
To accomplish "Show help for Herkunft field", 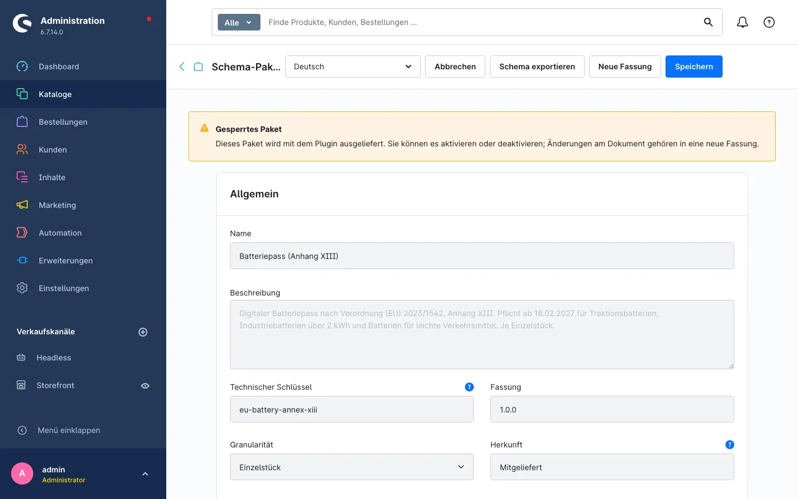I will [x=730, y=445].
